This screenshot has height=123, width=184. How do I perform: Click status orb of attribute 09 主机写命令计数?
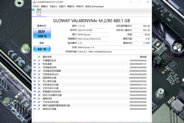coord(34,88)
